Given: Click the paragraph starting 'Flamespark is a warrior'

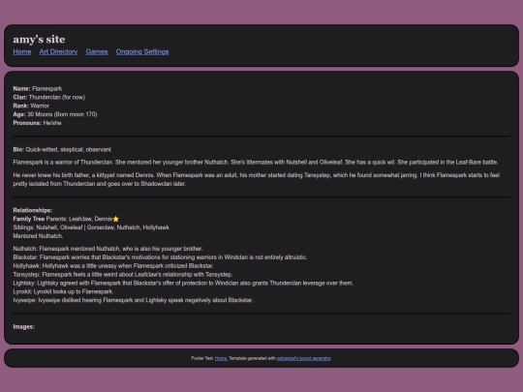Looking at the screenshot, I should pos(256,163).
